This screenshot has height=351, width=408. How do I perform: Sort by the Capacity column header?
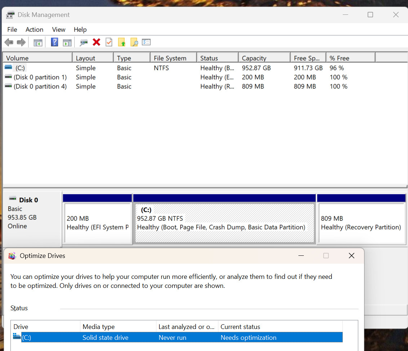(x=264, y=58)
